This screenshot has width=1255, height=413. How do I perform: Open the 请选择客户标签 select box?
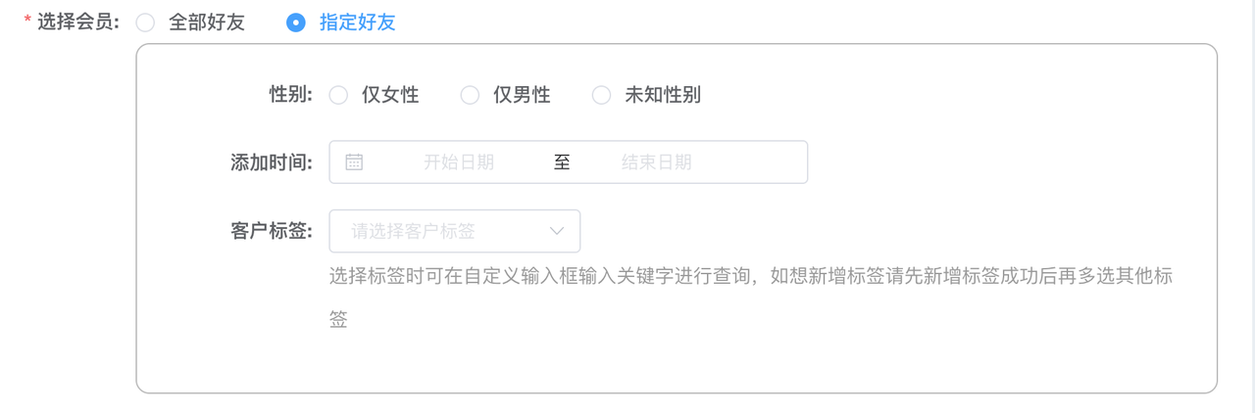coord(455,232)
